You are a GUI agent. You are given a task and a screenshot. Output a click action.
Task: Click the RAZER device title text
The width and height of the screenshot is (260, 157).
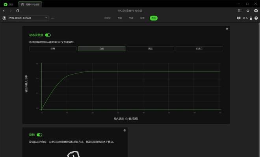click(130, 11)
